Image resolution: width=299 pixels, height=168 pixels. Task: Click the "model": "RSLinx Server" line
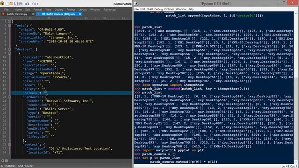50,109
